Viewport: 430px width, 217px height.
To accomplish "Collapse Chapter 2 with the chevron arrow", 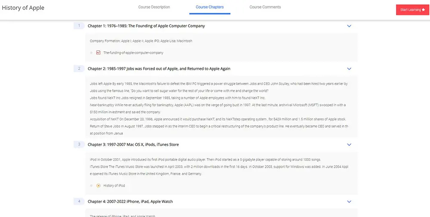I will [x=349, y=69].
